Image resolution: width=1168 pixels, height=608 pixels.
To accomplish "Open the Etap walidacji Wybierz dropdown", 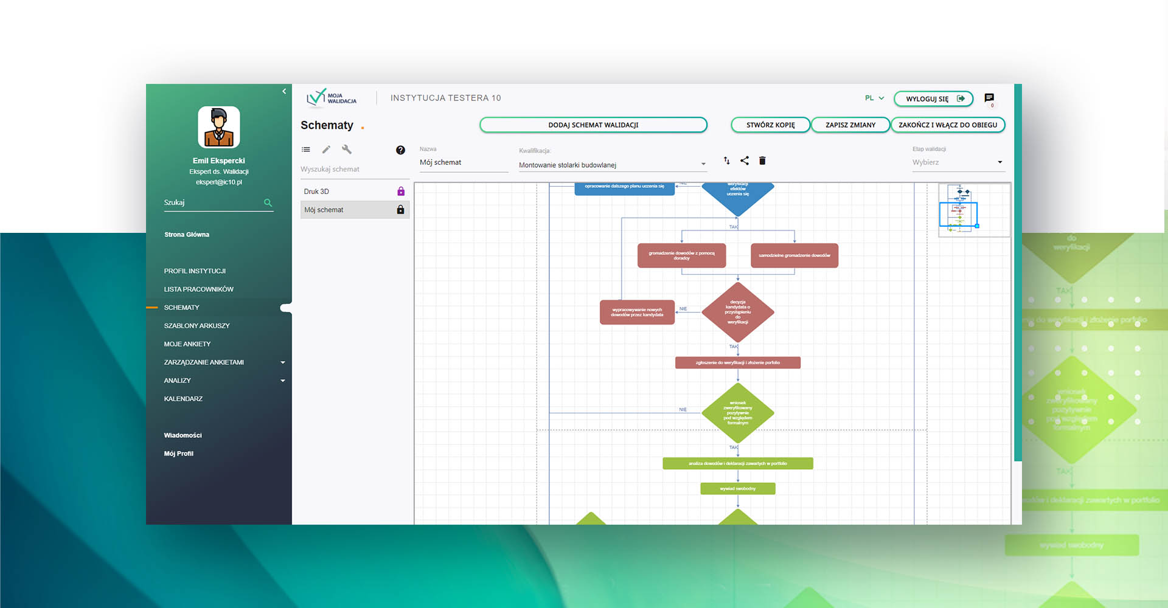I will click(x=958, y=162).
